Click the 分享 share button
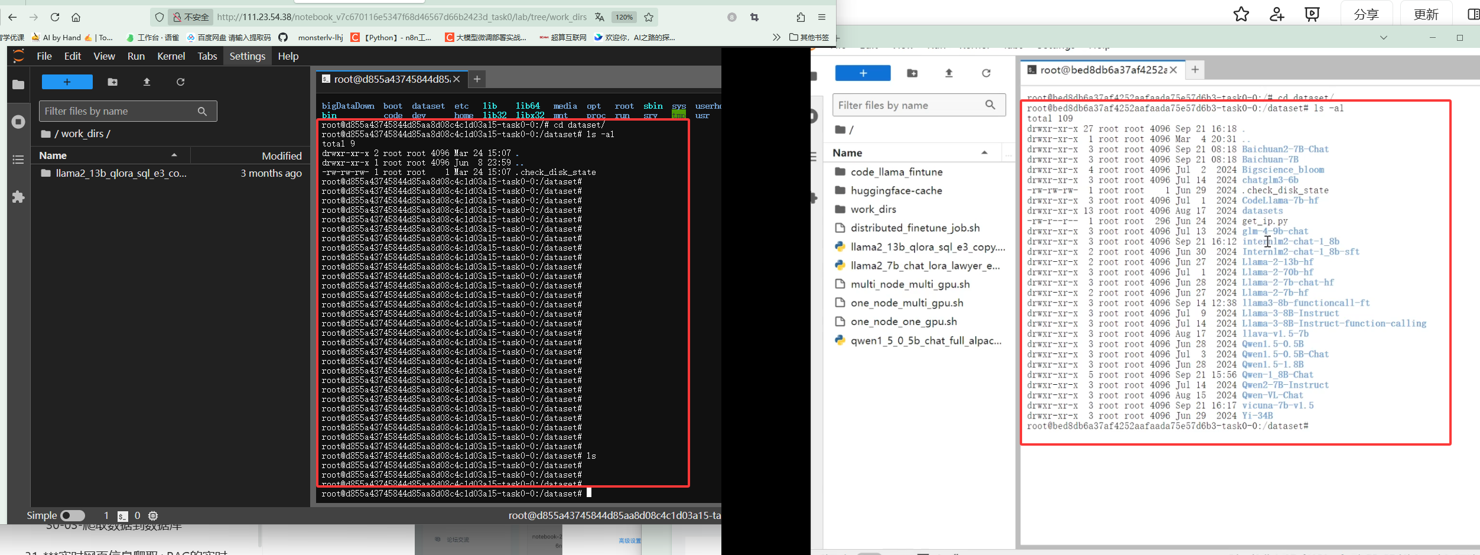The image size is (1480, 555). (1367, 14)
